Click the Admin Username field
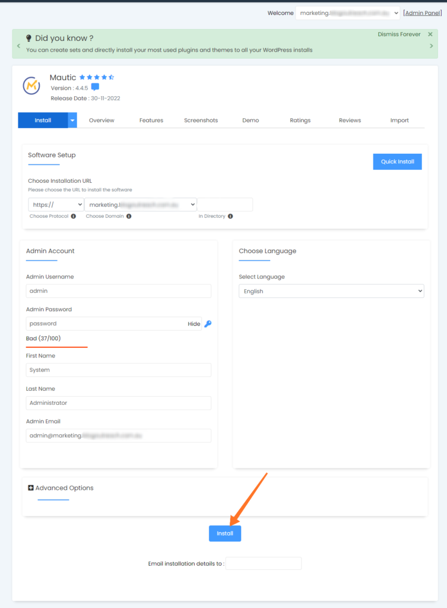This screenshot has width=447, height=608. (x=119, y=291)
